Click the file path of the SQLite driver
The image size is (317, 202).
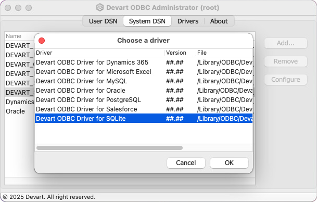point(225,119)
